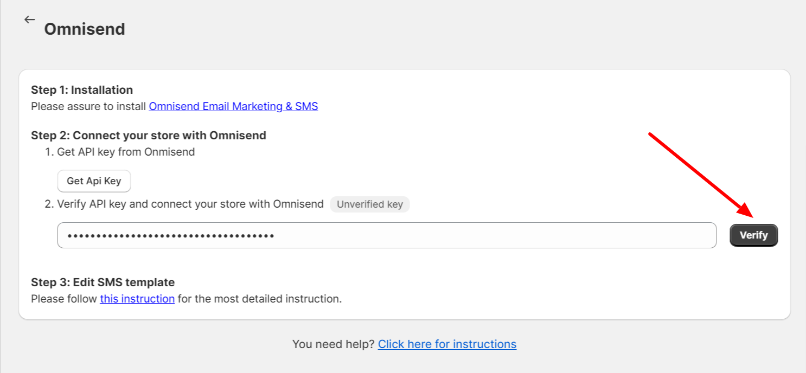806x373 pixels.
Task: Open "Click here for instructions" help link
Action: [x=447, y=344]
